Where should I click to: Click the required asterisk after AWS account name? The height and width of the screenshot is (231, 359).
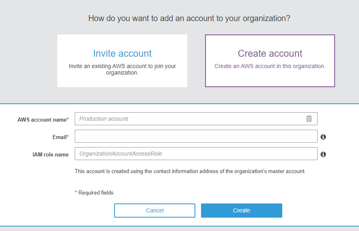click(x=67, y=119)
